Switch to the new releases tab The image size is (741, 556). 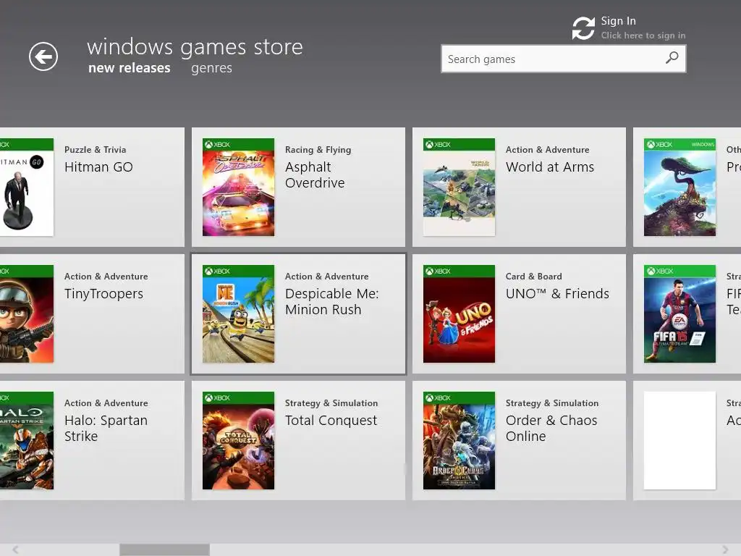129,68
